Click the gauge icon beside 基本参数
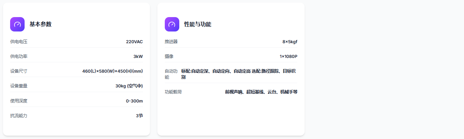Image resolution: width=464 pixels, height=139 pixels. point(17,24)
